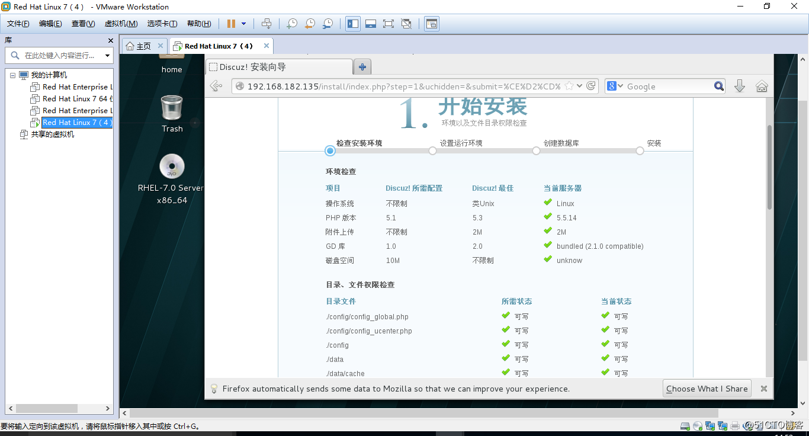This screenshot has width=809, height=436.
Task: Go back in Firefox
Action: coord(217,86)
